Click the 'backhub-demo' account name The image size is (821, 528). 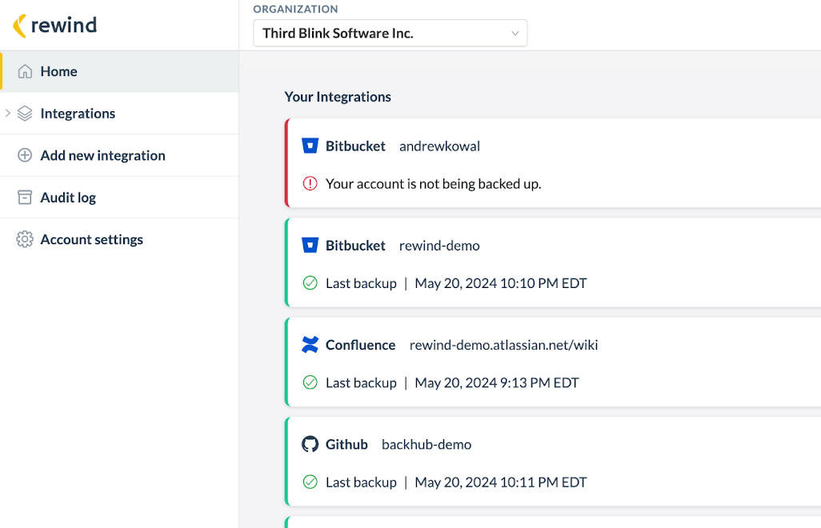coord(427,444)
